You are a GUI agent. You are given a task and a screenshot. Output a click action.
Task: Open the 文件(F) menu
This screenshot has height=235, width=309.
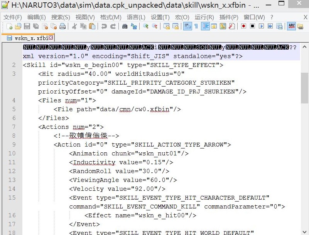pyautogui.click(x=13, y=17)
